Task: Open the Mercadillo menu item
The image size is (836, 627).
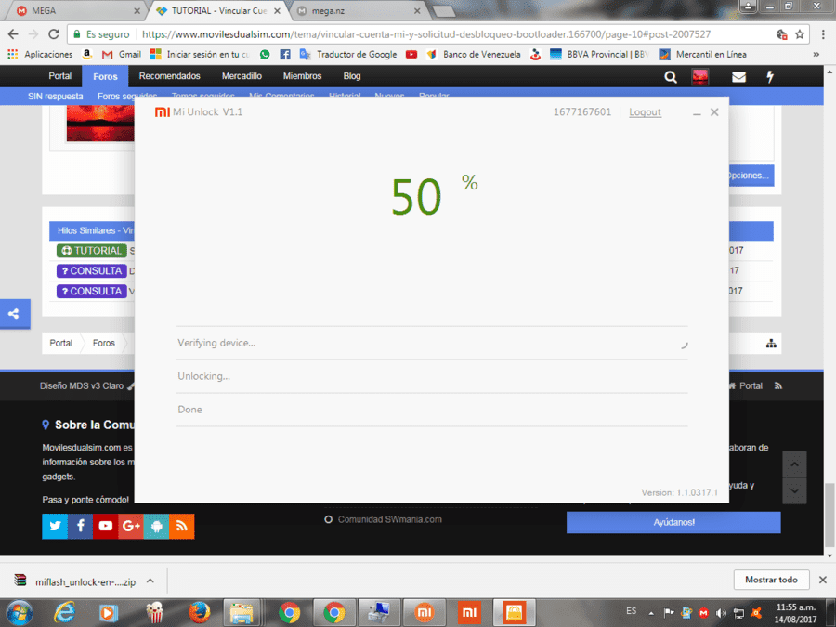Action: pos(242,76)
